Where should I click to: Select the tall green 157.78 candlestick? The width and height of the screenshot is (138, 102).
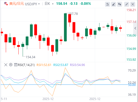pyautogui.click(x=65, y=27)
